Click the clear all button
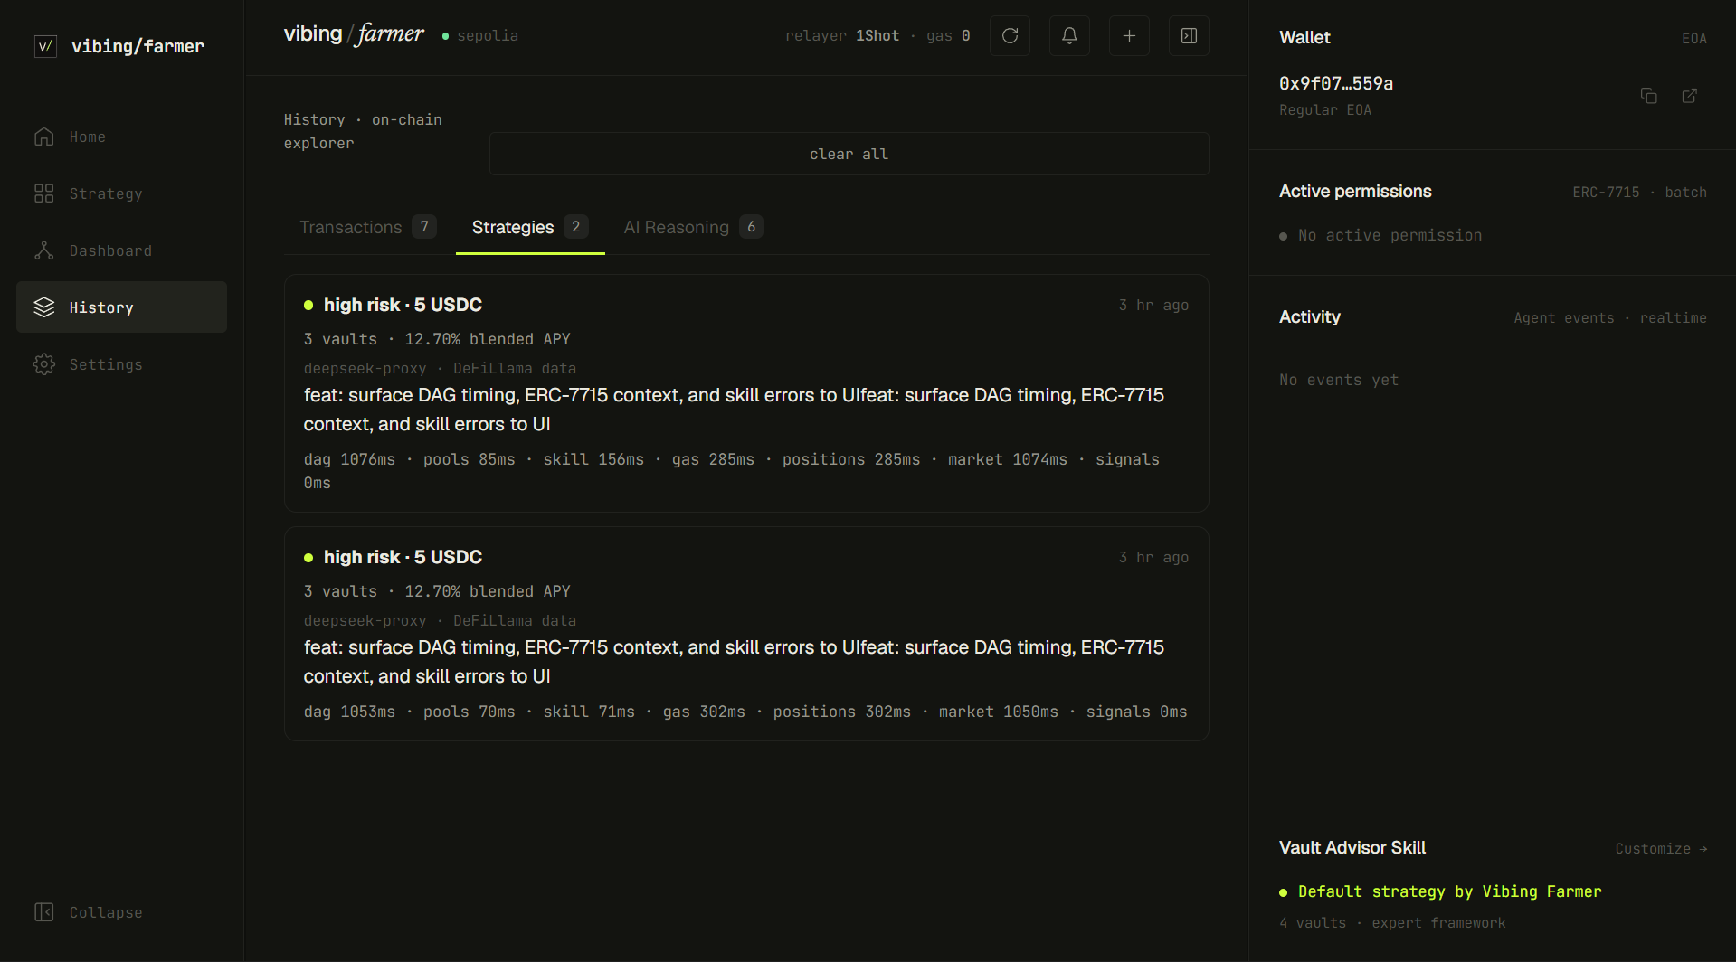This screenshot has height=962, width=1736. click(849, 154)
